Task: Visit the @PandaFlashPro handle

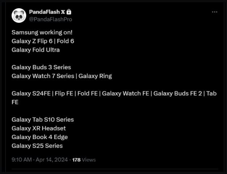Action: (51, 19)
